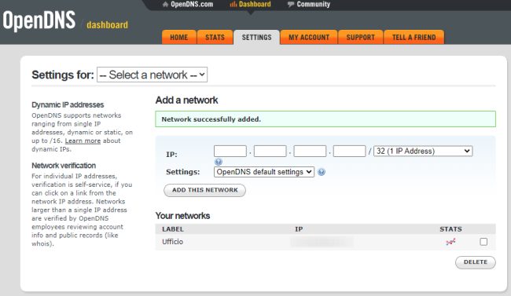Open stats chart icon for Ufficio network
The image size is (511, 296).
pyautogui.click(x=450, y=242)
